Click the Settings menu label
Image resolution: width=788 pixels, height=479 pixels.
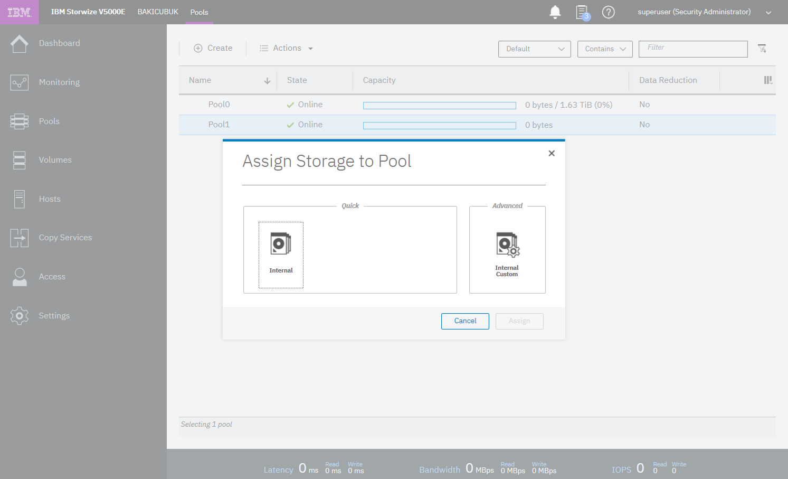(54, 316)
